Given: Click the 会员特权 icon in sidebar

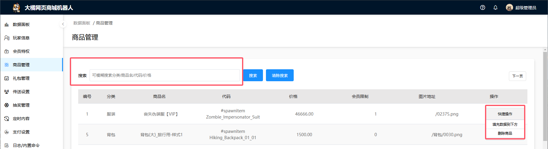Looking at the screenshot, I should point(7,51).
